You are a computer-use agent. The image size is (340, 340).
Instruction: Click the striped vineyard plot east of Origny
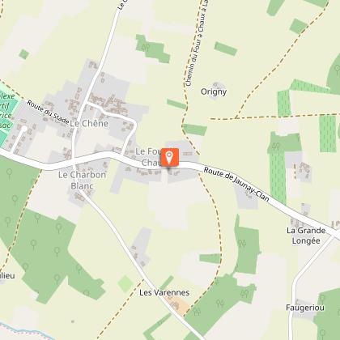point(328,134)
